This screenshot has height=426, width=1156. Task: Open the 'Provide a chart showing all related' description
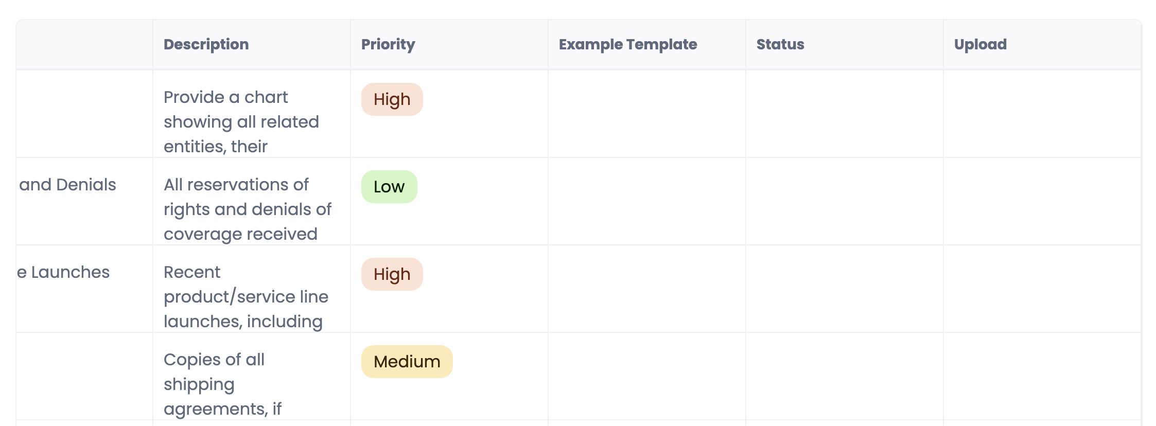click(x=241, y=122)
